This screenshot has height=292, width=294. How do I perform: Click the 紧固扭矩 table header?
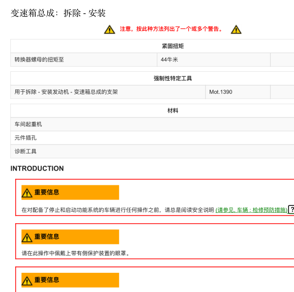pos(173,46)
